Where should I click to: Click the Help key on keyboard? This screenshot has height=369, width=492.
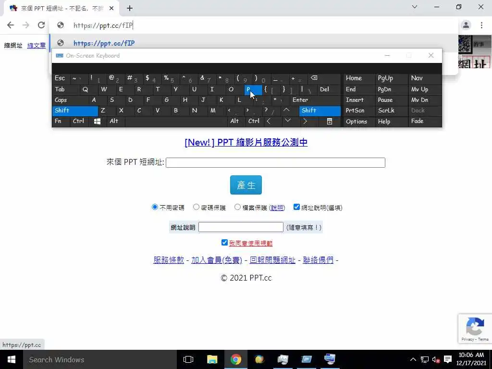pos(391,122)
